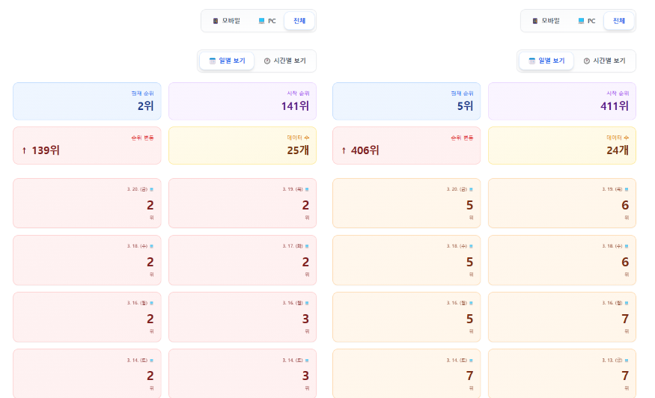
Task: Choose 일별 보기 in the right 5위 panel
Action: tap(546, 61)
